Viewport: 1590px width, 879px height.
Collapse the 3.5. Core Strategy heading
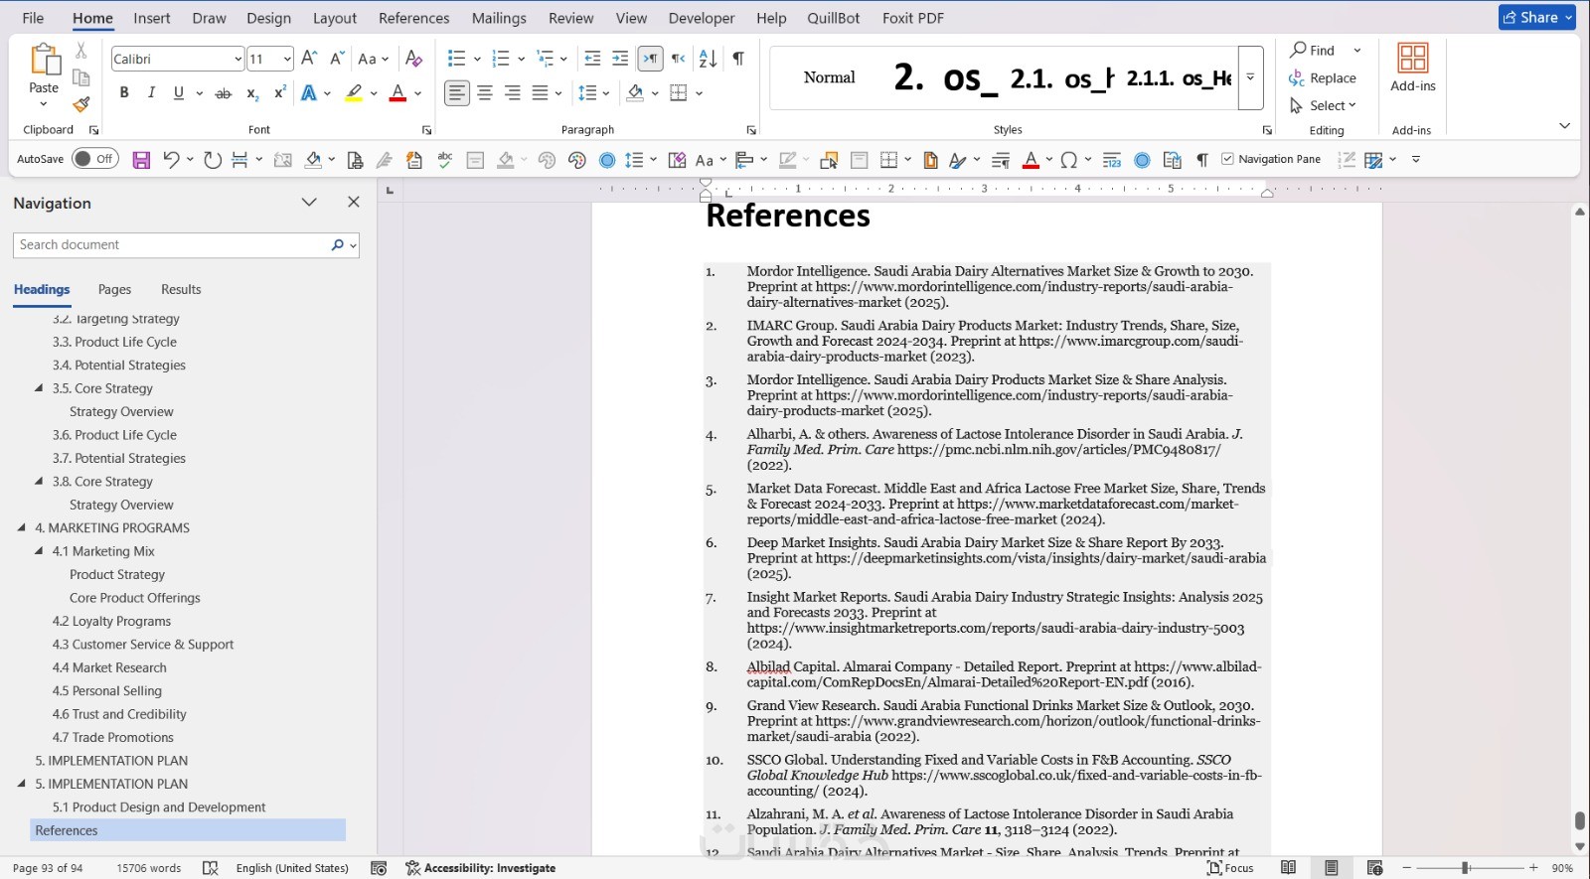(x=40, y=388)
